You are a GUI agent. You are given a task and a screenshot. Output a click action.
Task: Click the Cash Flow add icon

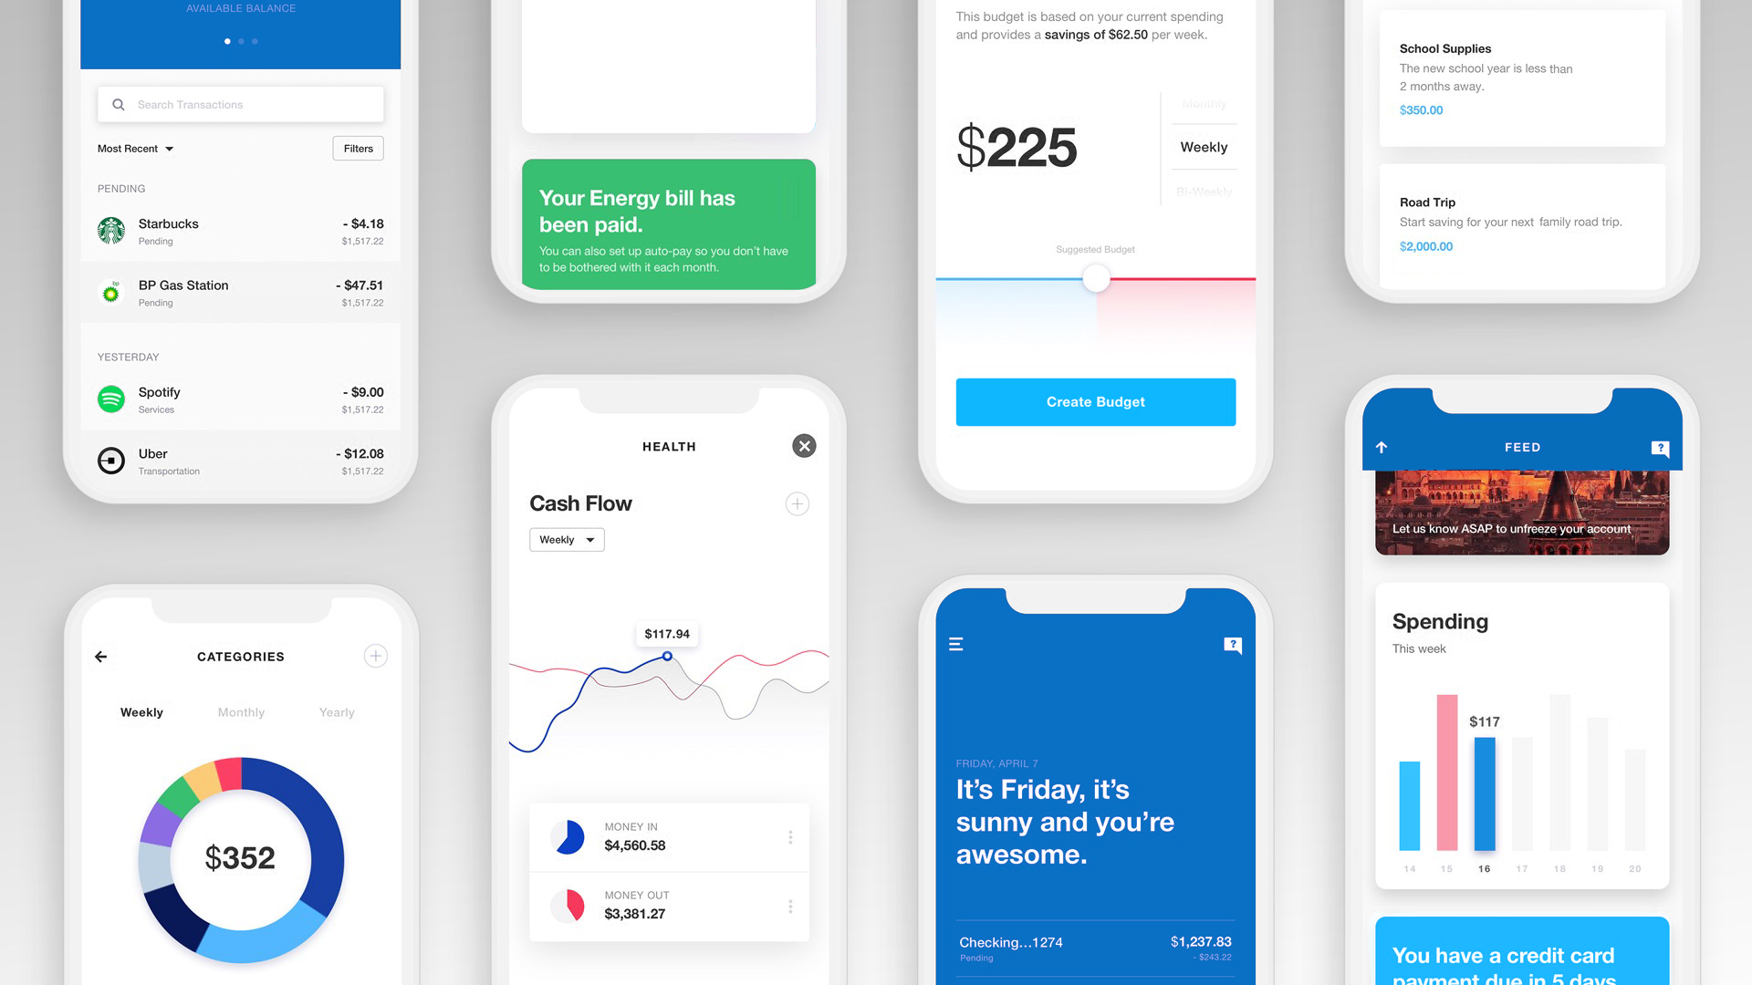click(x=798, y=503)
